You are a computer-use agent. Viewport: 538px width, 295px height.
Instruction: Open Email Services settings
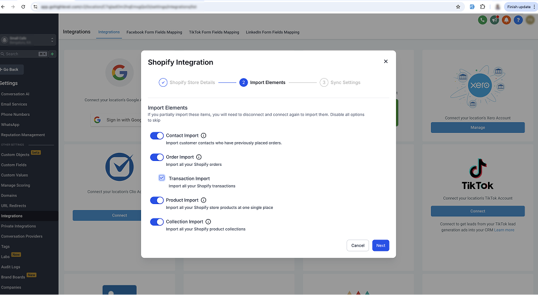[14, 104]
